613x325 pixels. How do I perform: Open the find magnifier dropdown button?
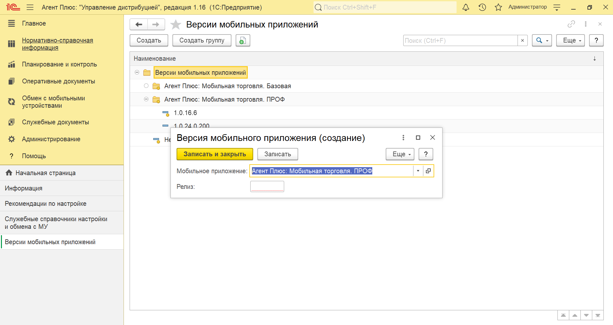(542, 41)
